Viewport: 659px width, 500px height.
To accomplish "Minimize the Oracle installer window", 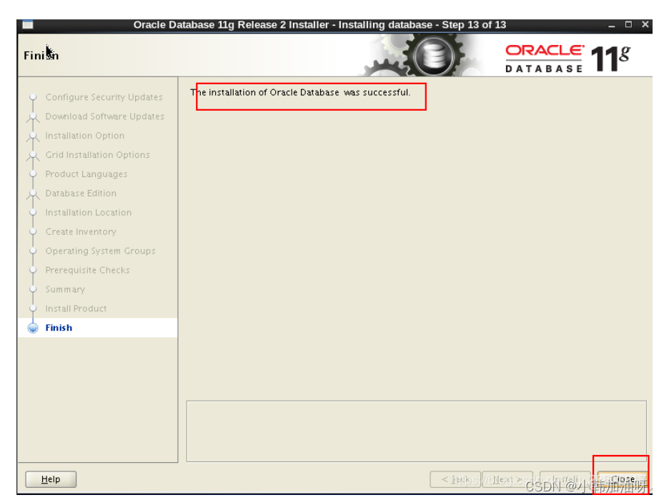I will point(612,25).
